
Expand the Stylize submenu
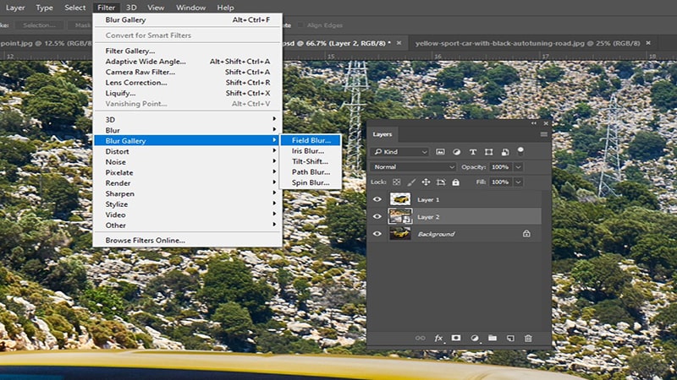[x=188, y=204]
